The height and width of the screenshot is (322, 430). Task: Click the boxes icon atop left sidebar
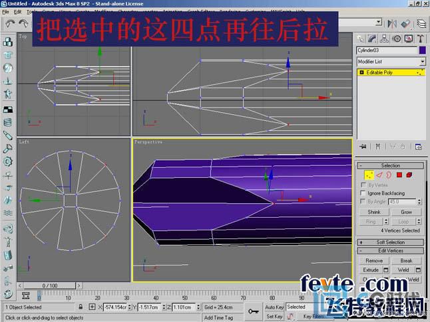pyautogui.click(x=8, y=42)
